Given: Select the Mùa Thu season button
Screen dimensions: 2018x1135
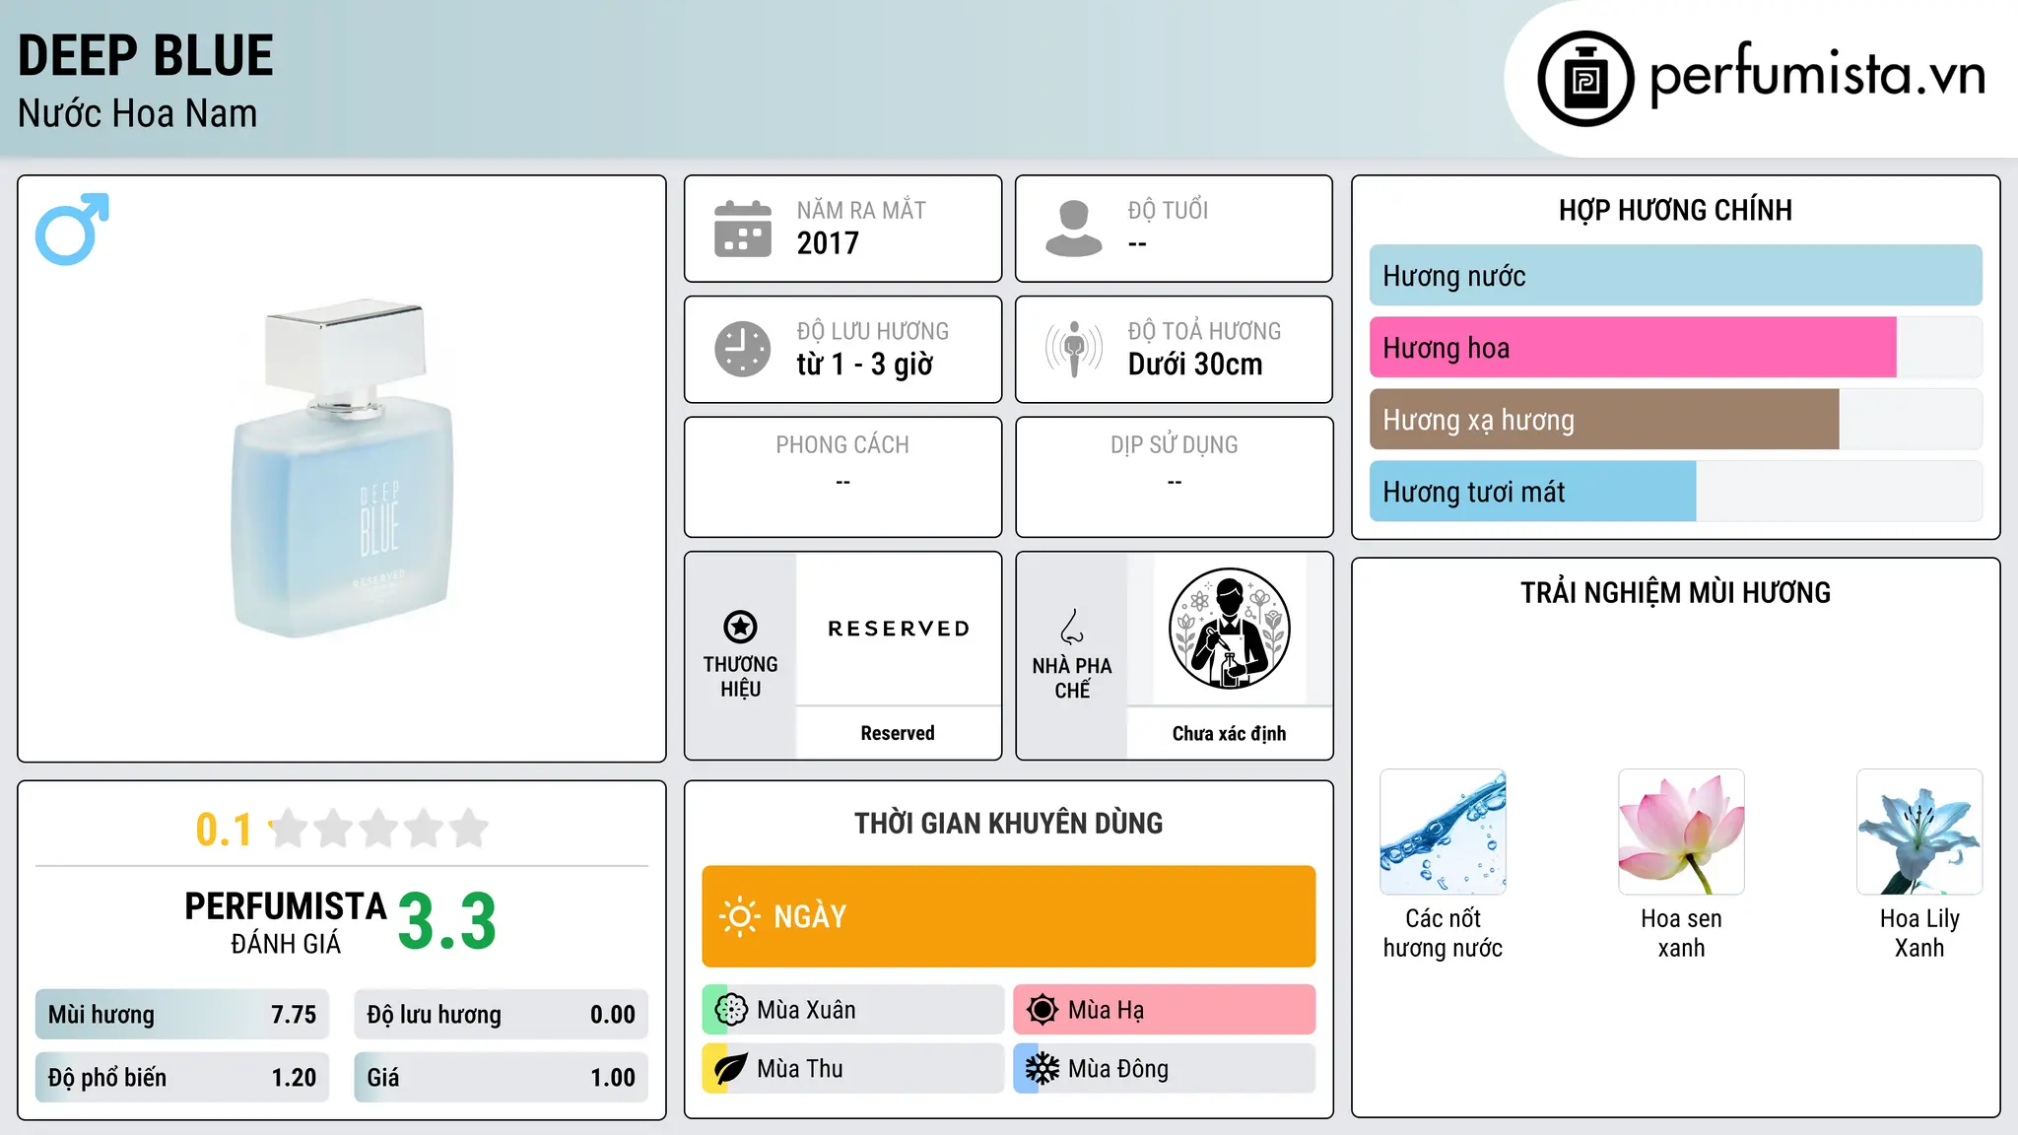Looking at the screenshot, I should (x=853, y=1069).
